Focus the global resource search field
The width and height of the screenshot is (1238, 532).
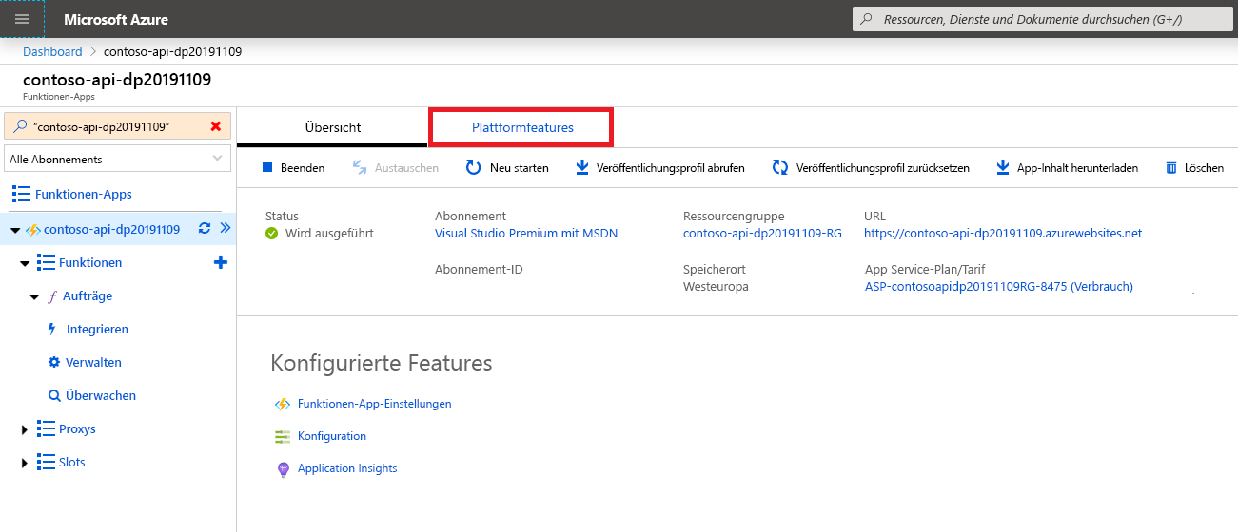1042,19
